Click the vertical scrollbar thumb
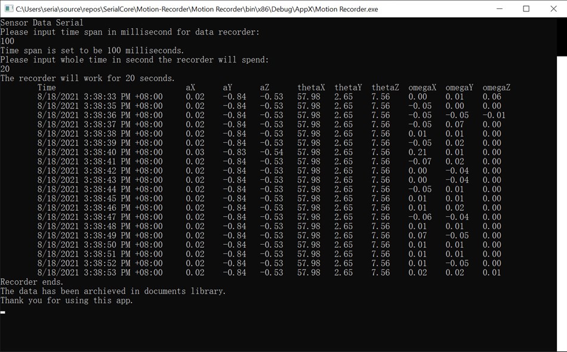 562,37
